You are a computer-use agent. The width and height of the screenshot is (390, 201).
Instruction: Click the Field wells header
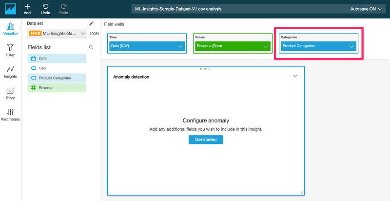pyautogui.click(x=114, y=24)
